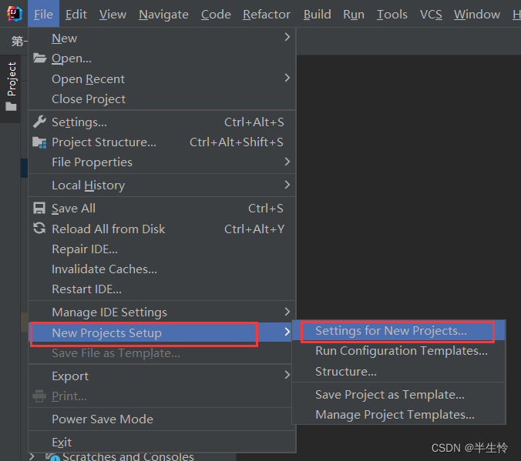Select Open Recent entry
The width and height of the screenshot is (521, 461).
[162, 79]
